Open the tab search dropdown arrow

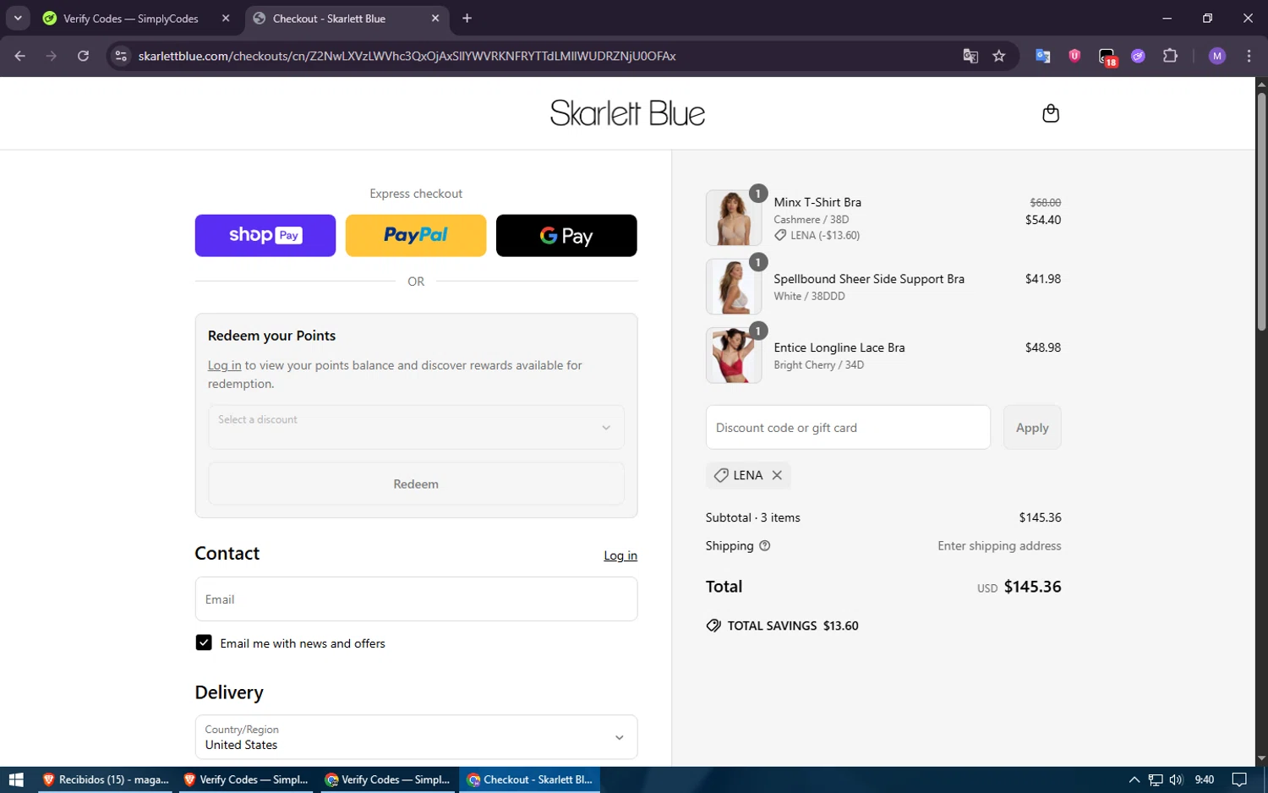point(18,18)
